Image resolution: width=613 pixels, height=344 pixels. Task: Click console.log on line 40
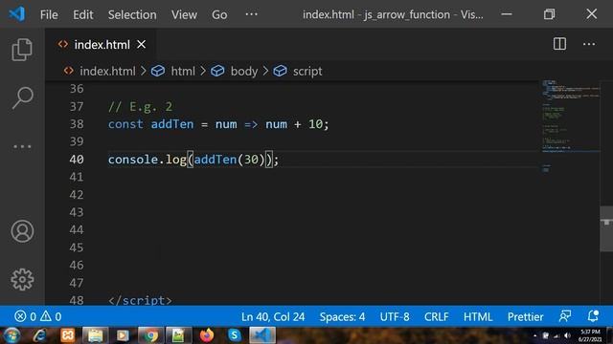coord(147,160)
